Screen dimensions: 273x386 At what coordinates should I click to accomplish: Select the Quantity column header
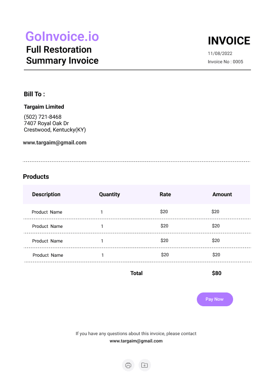(x=109, y=194)
